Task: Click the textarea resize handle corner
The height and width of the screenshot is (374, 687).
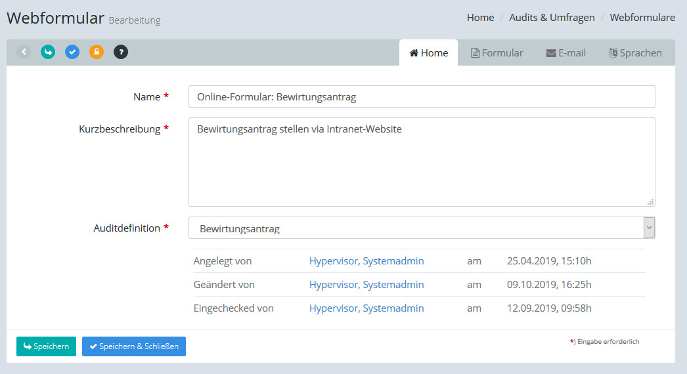Action: coord(650,202)
